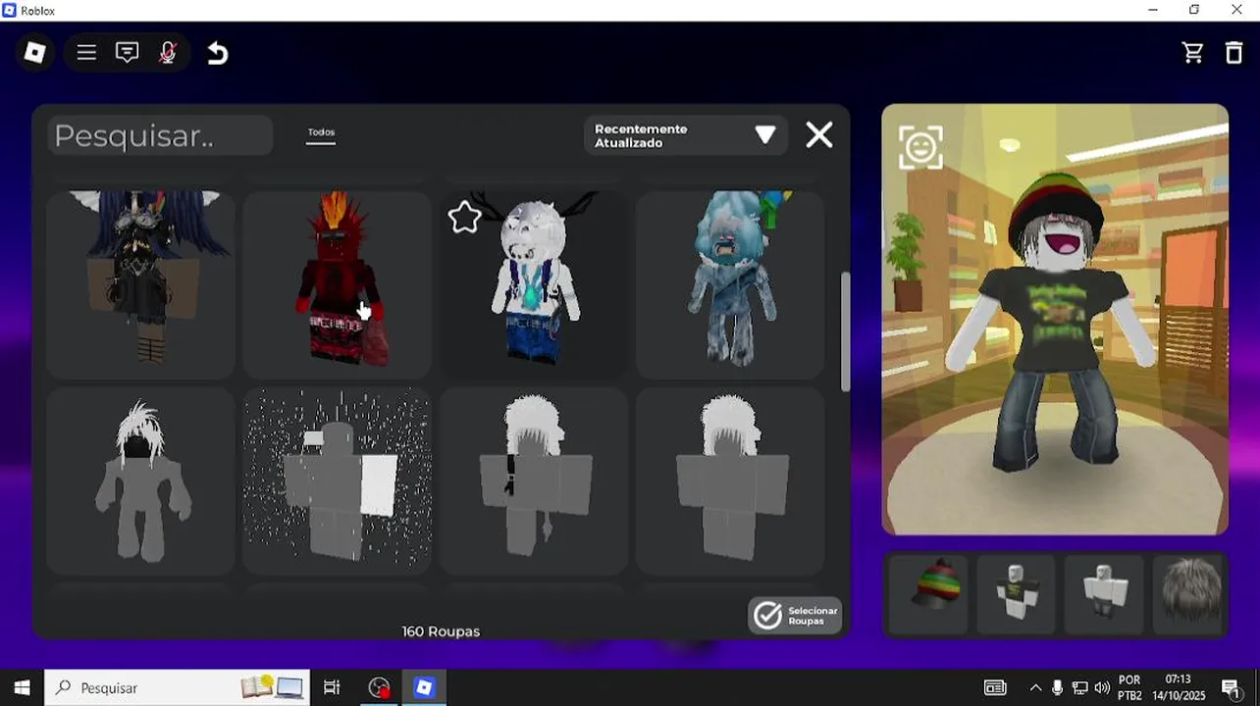Open Task View in the taskbar
Screen dimensions: 1260x706
click(332, 687)
